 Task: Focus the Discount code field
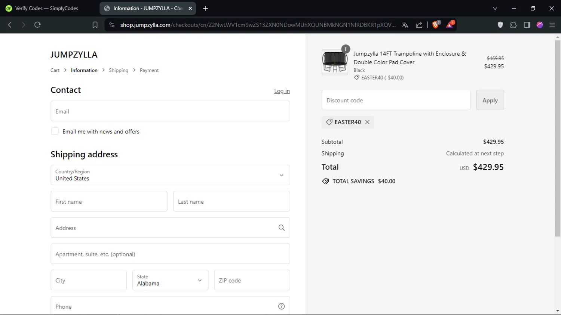click(396, 100)
